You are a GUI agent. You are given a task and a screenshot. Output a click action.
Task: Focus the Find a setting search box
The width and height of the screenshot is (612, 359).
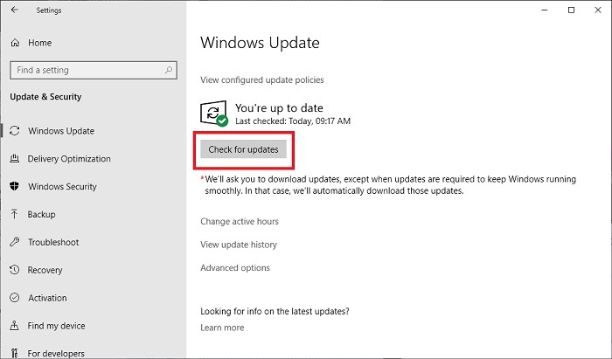point(94,70)
